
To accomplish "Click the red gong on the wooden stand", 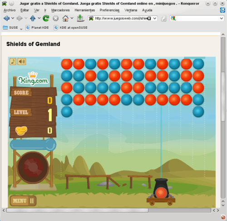I will pyautogui.click(x=33, y=167).
